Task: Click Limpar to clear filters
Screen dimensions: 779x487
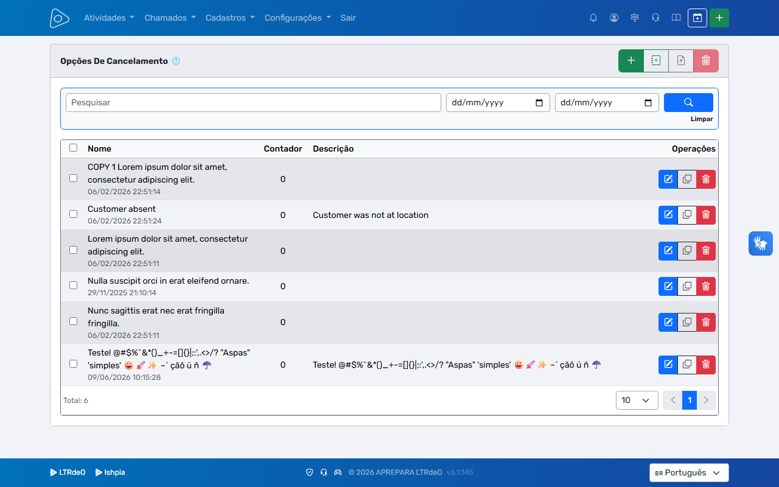Action: (x=702, y=119)
